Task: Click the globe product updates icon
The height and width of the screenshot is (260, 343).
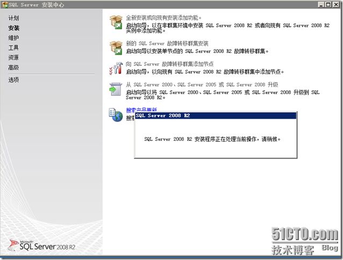Action: (116, 115)
